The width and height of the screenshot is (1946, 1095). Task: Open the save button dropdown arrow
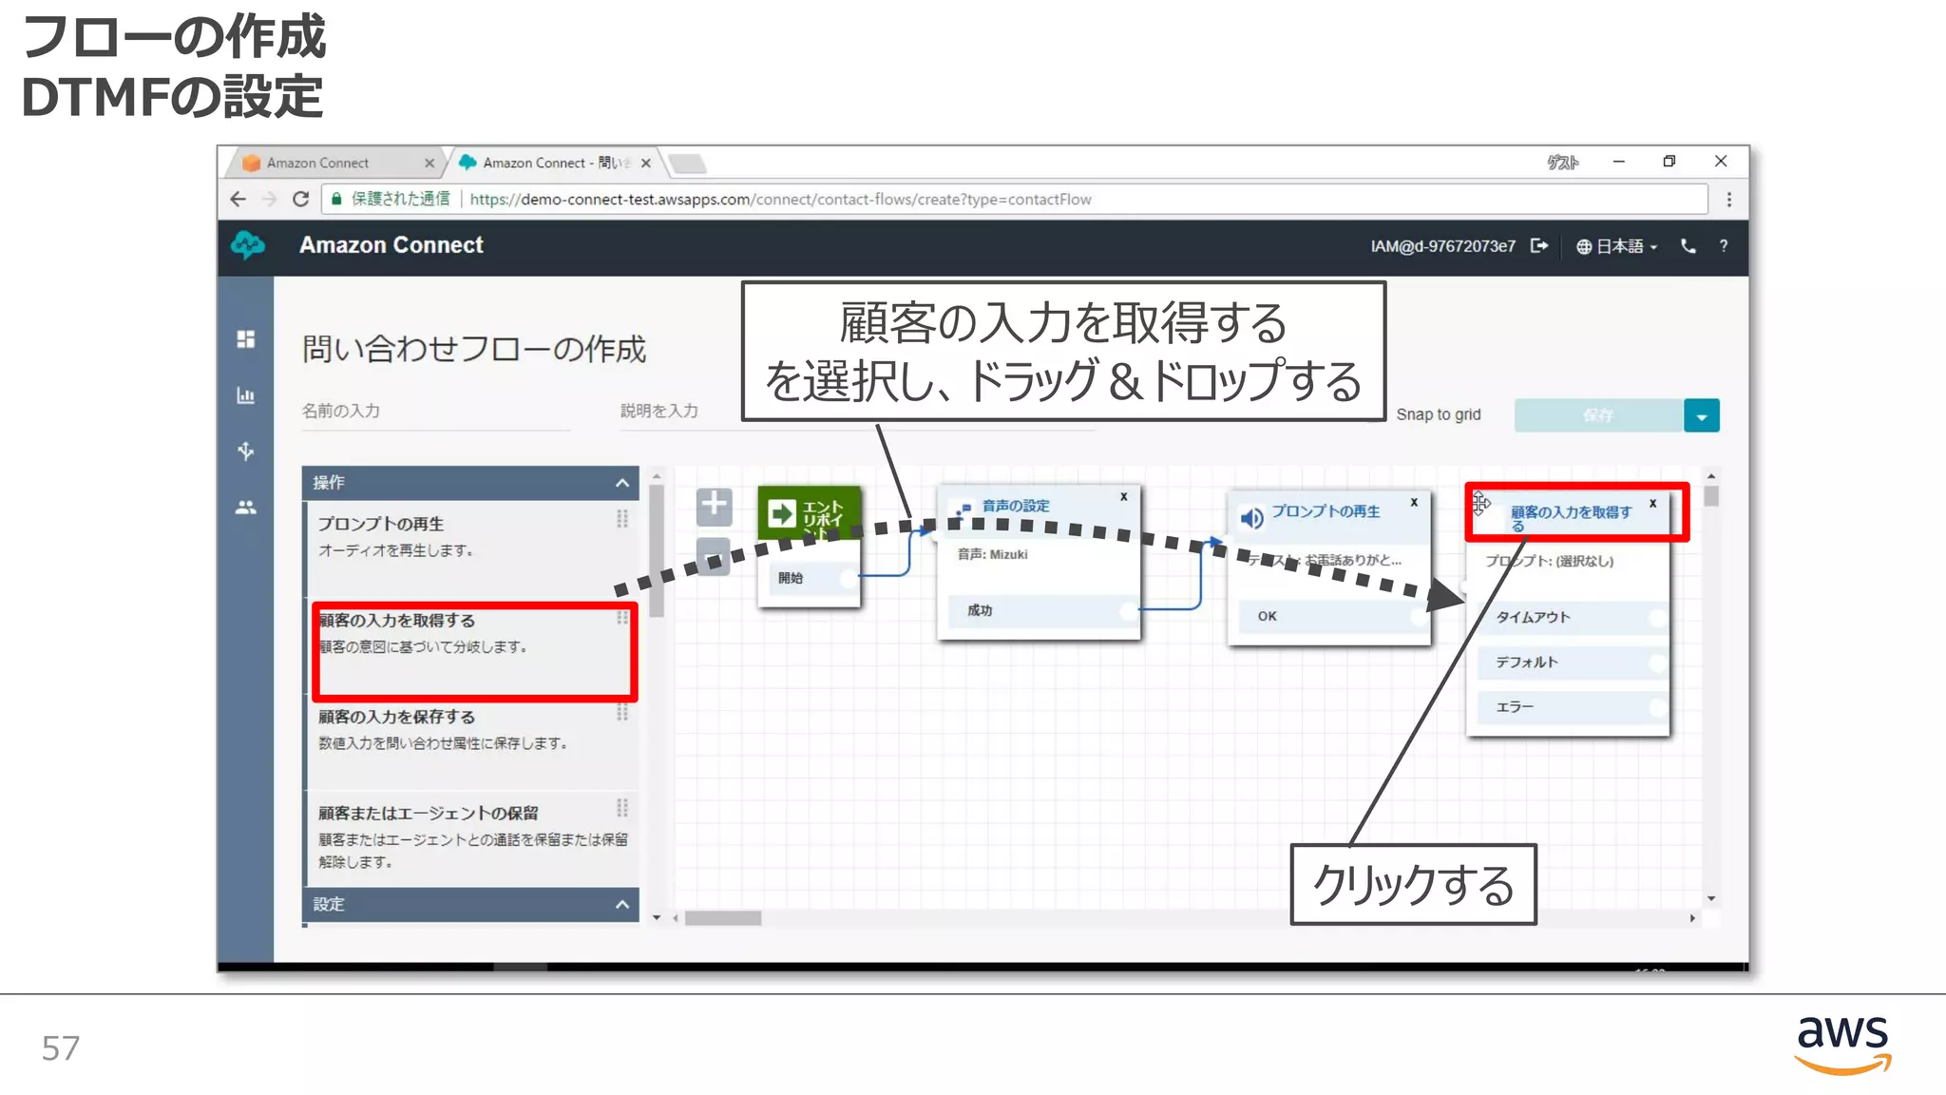1702,415
